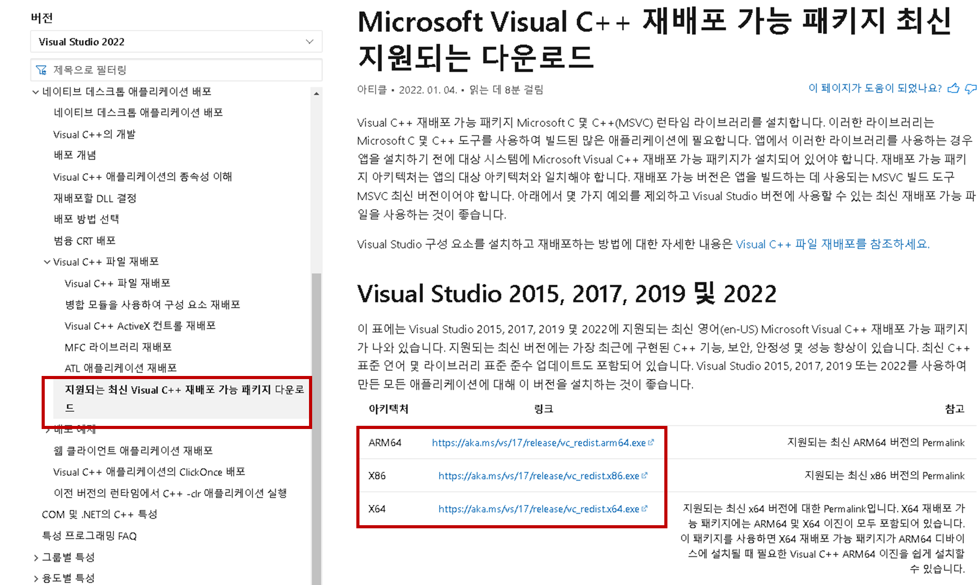978x585 pixels.
Task: Expand the 용도별 특성 tree section
Action: (x=35, y=578)
